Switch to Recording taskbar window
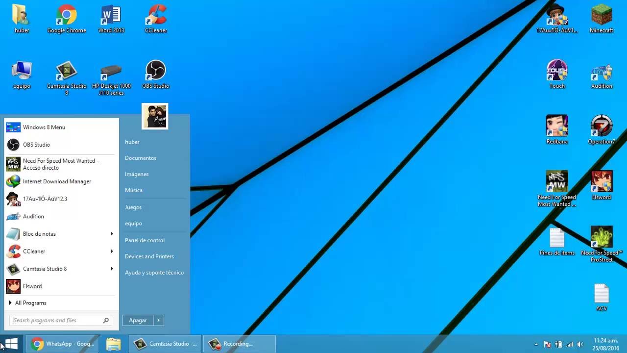 click(240, 344)
